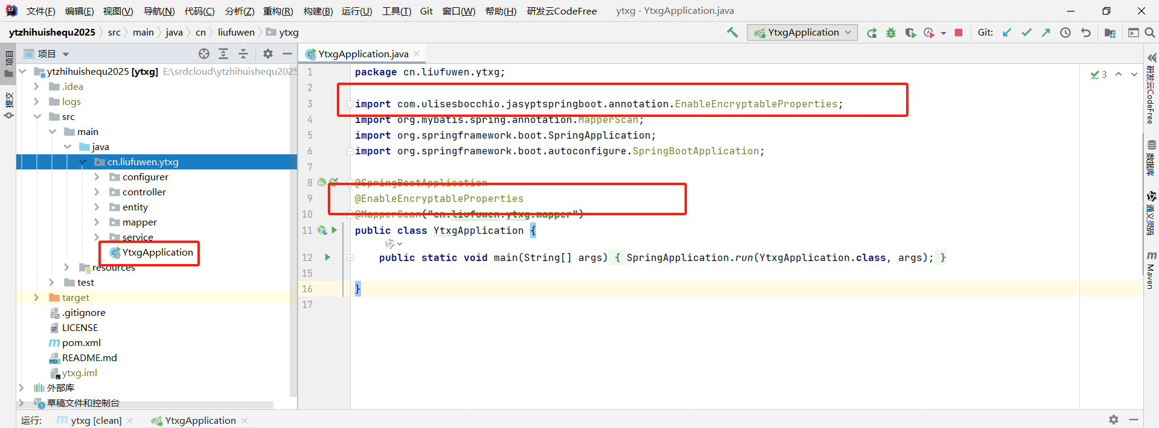Collapse the src folder

(37, 117)
